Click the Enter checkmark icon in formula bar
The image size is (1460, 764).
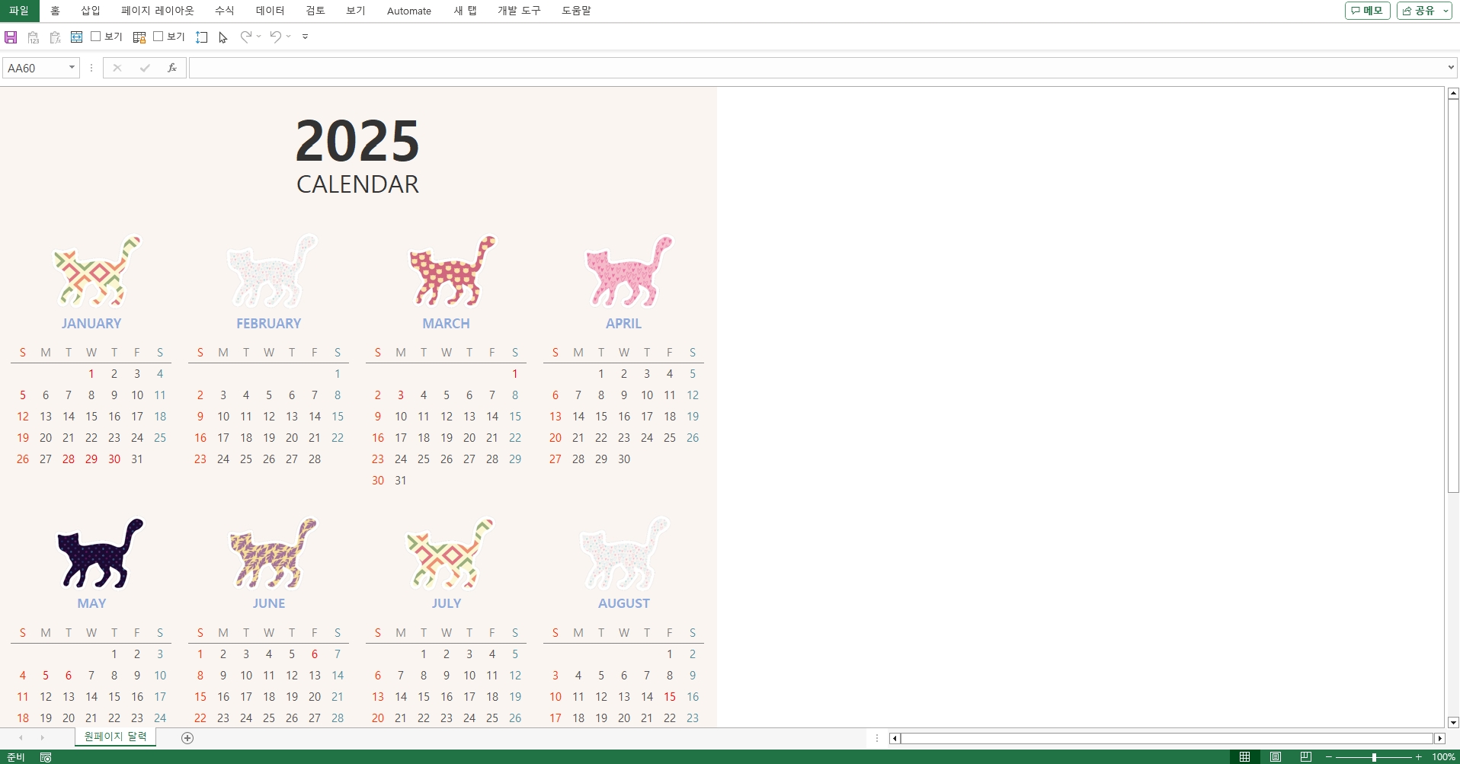point(145,68)
